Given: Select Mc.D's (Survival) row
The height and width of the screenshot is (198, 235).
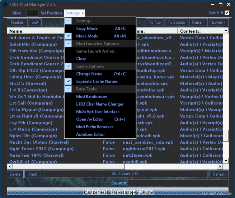Looking at the screenshot, I should [28, 83].
